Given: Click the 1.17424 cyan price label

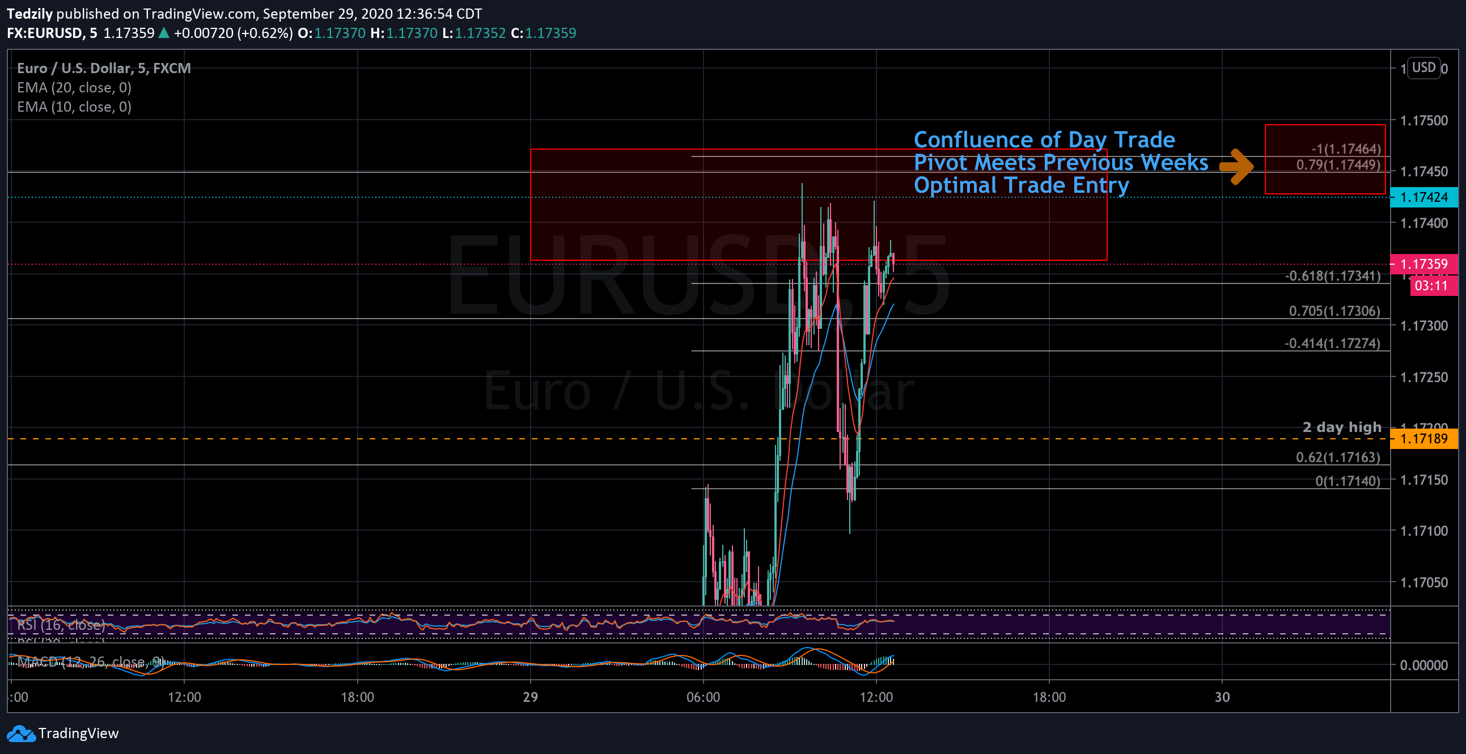Looking at the screenshot, I should point(1423,197).
